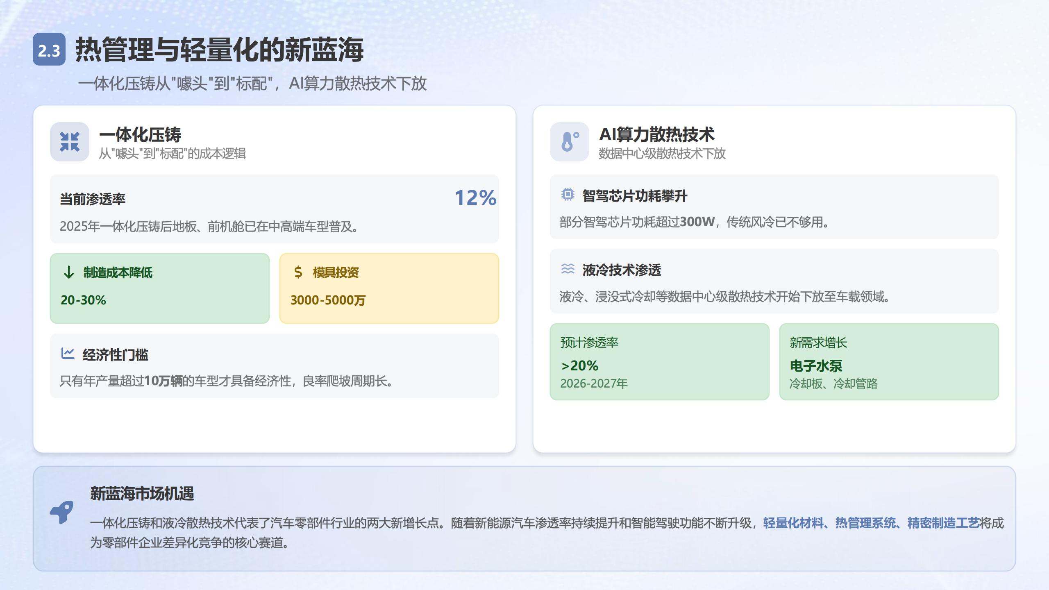Click the down arrow icon beside 制造成本降低
Image resolution: width=1049 pixels, height=590 pixels.
(x=69, y=272)
